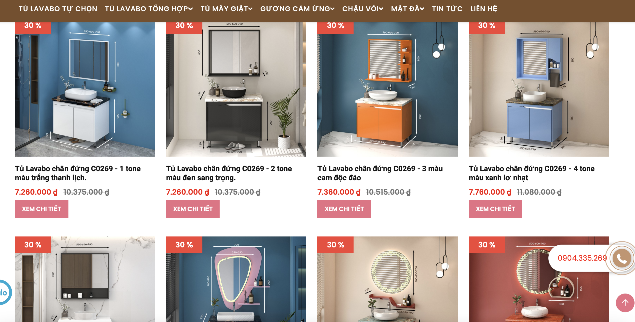Screen dimensions: 635x322
Task: Open the Zalo chat icon
Action: point(4,293)
